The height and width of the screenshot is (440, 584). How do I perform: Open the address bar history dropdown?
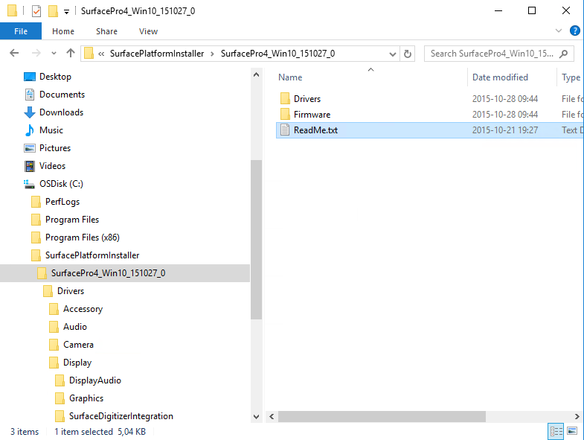(x=392, y=54)
